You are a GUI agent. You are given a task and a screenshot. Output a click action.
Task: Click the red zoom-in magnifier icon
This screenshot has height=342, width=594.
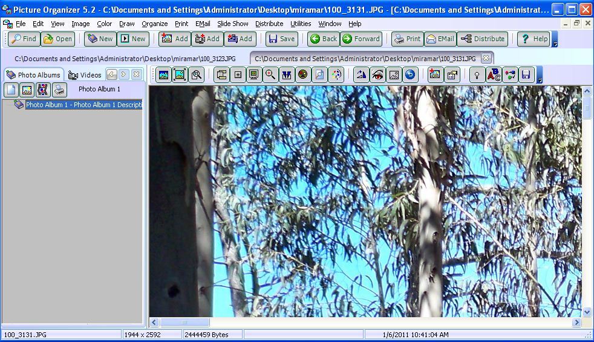tap(270, 74)
